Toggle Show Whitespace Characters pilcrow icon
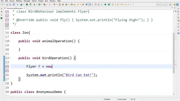The image size is (180, 101). [x=102, y=4]
